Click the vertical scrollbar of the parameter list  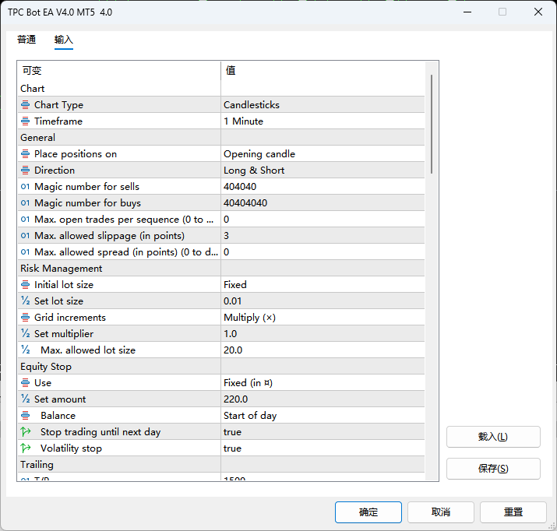click(432, 125)
